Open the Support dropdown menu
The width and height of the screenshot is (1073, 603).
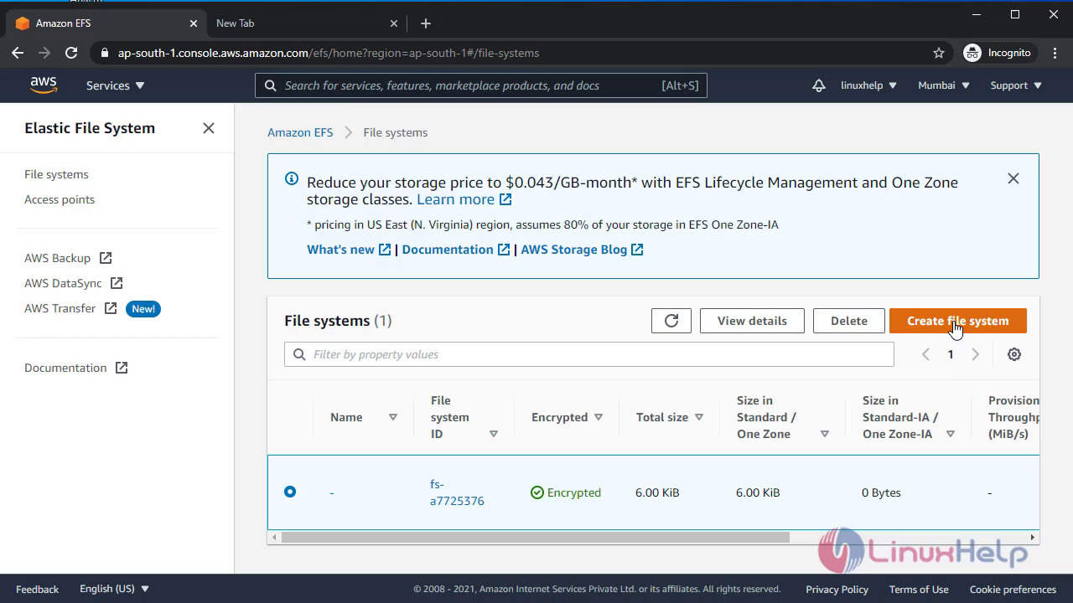(x=1016, y=85)
